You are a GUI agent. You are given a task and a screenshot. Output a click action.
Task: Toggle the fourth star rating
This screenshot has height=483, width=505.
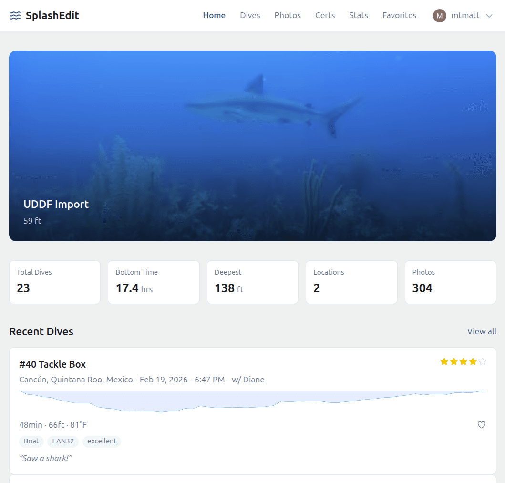(x=473, y=362)
